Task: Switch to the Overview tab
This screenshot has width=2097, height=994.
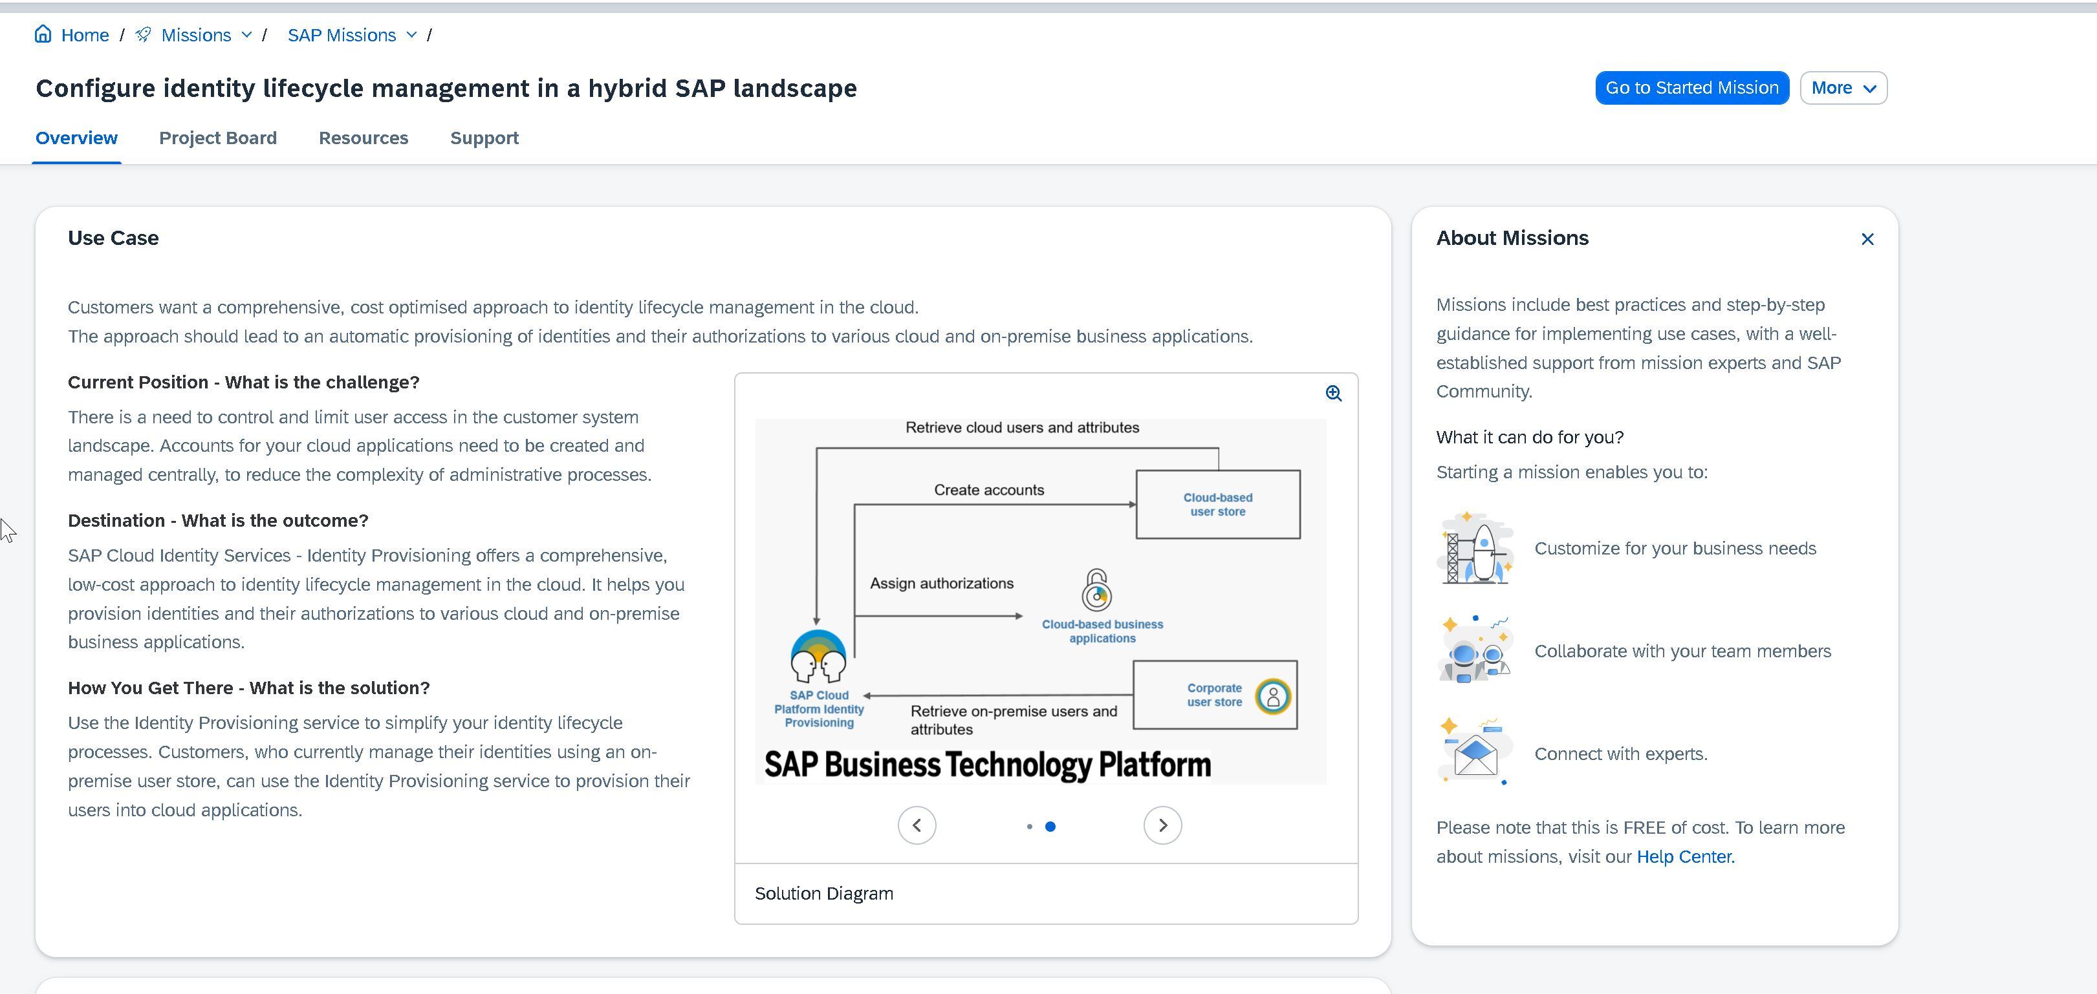Action: tap(76, 138)
